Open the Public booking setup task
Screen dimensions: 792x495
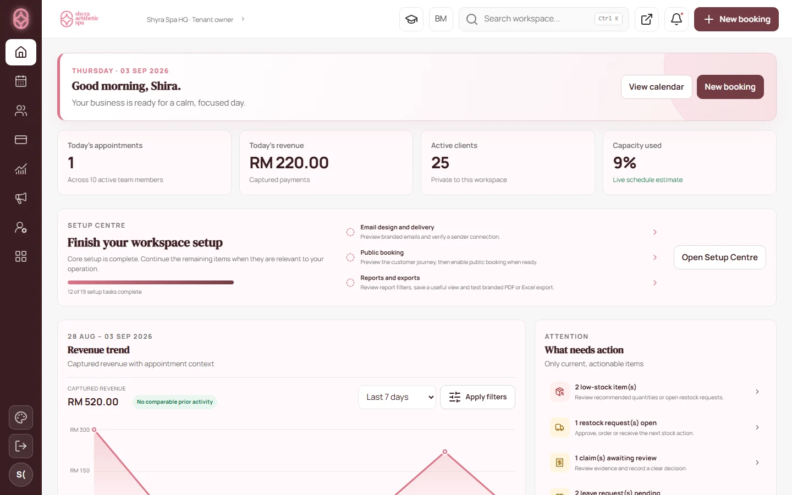pos(502,257)
